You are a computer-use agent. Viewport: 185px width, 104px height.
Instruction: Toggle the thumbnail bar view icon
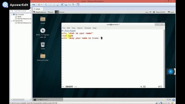point(66,5)
